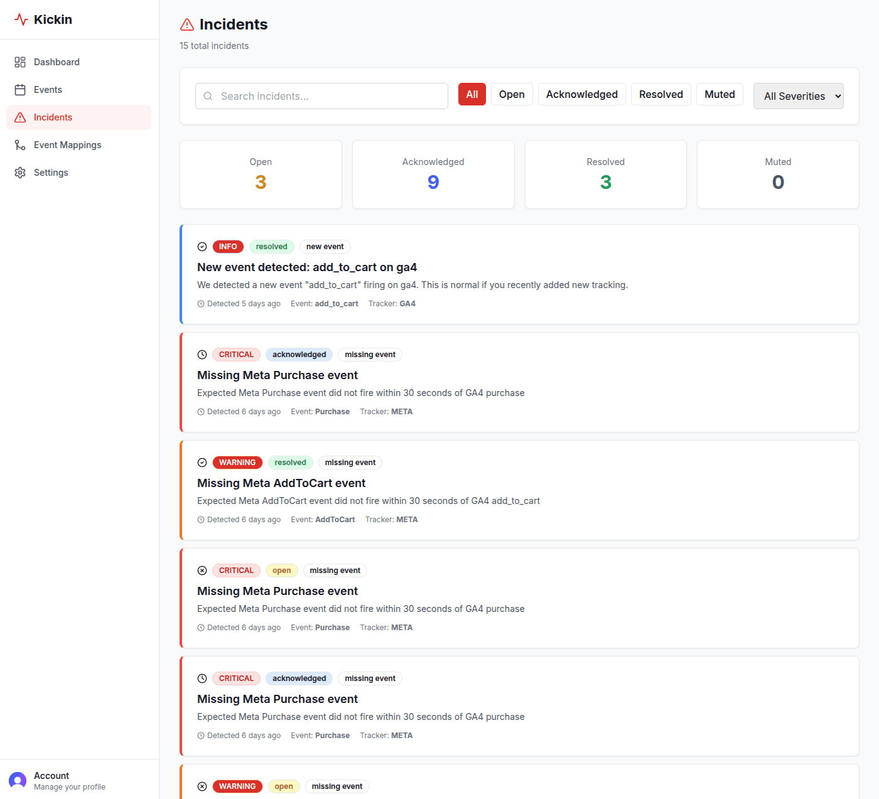Enable the Resolved incidents filter
The image size is (879, 799).
pyautogui.click(x=661, y=94)
